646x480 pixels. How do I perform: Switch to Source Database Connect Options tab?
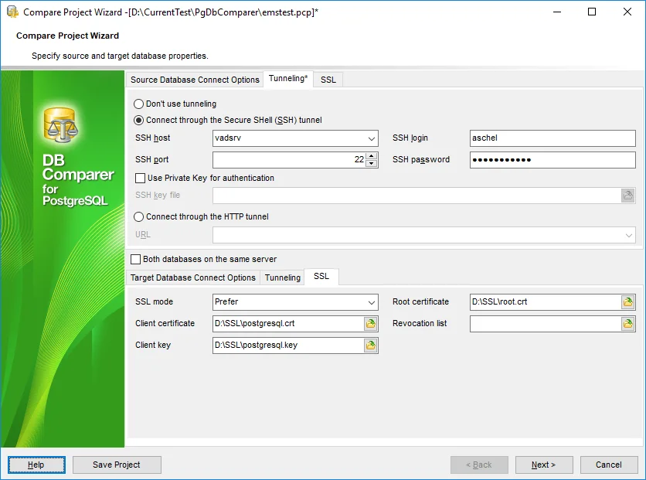[x=195, y=80]
